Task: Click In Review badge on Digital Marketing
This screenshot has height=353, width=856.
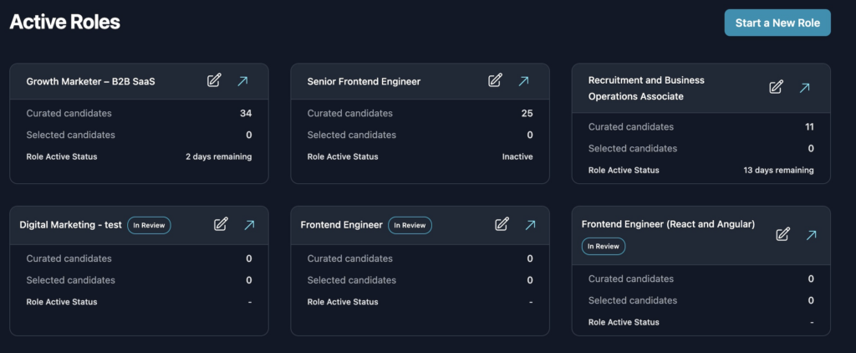Action: (150, 225)
